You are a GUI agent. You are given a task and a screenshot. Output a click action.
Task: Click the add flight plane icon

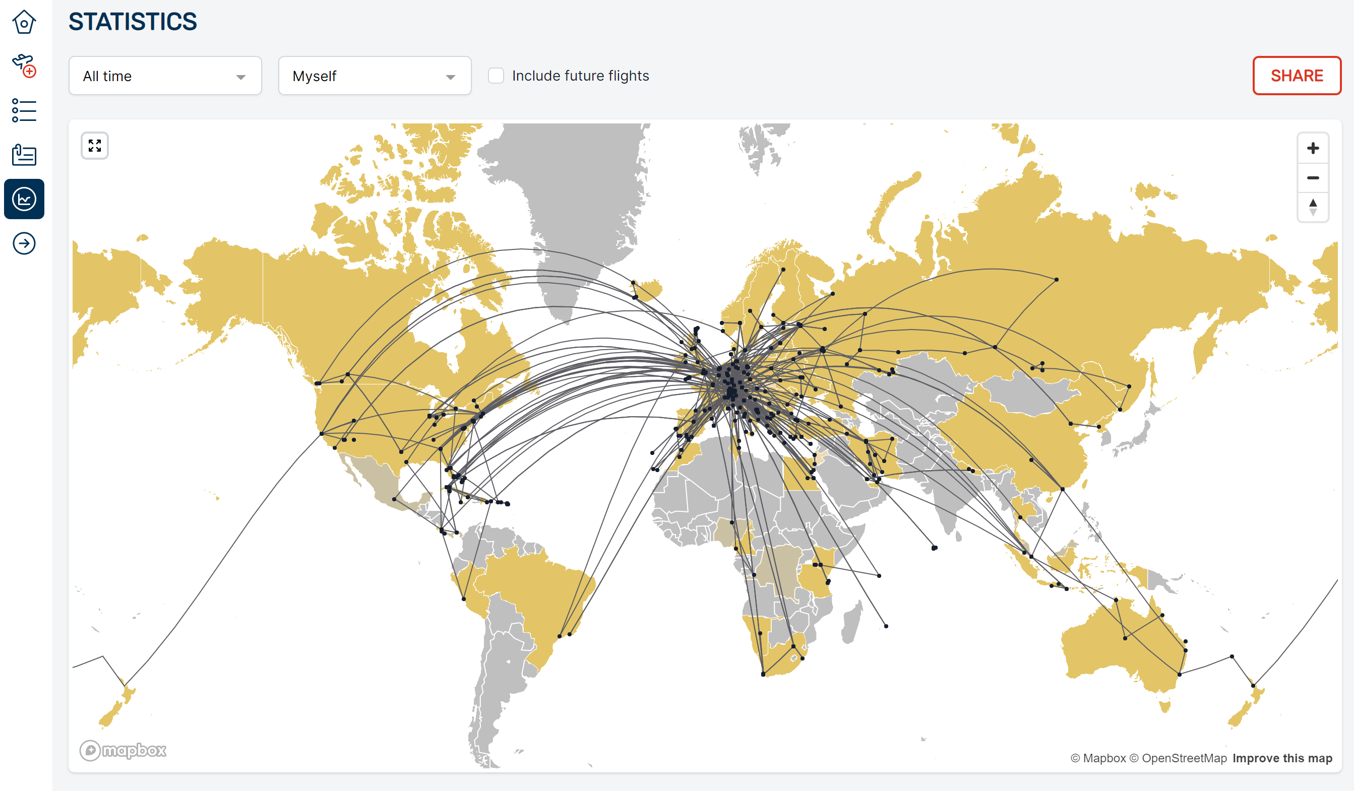click(x=24, y=66)
